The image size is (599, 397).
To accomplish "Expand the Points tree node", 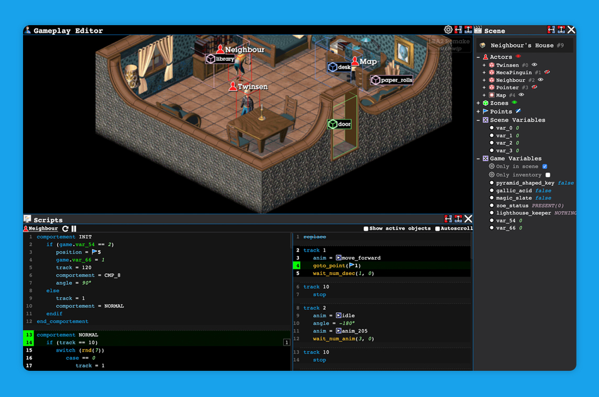I will tap(478, 111).
